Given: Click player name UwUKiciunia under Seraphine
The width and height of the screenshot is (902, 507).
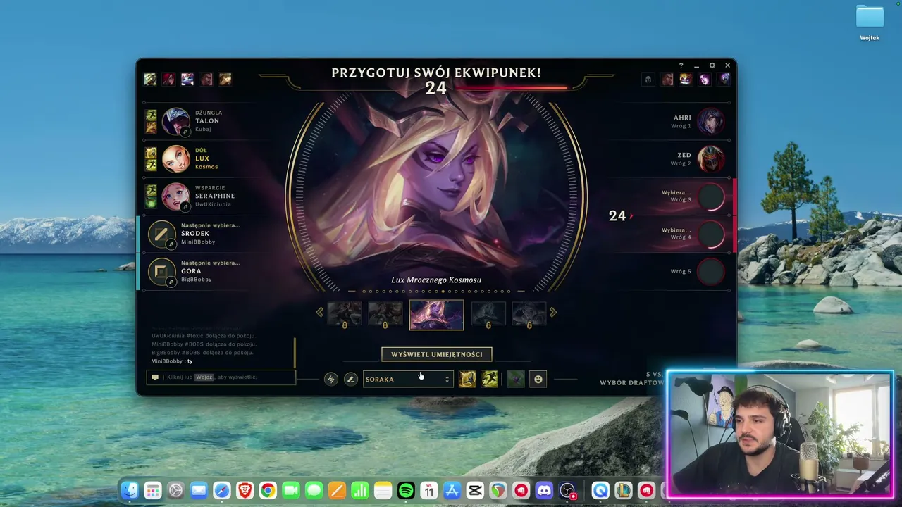Looking at the screenshot, I should point(213,204).
